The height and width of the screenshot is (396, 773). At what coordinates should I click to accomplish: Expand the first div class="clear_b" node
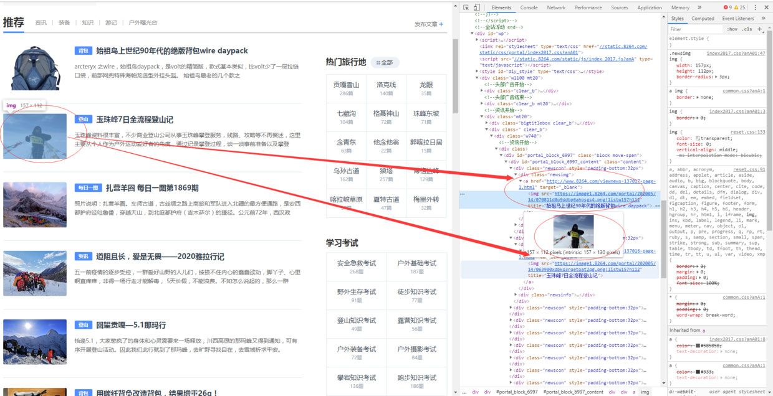(x=481, y=91)
